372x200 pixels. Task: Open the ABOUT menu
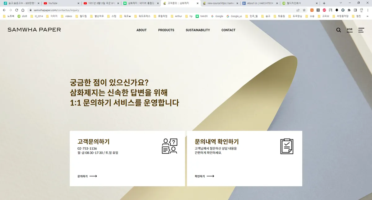click(x=141, y=30)
